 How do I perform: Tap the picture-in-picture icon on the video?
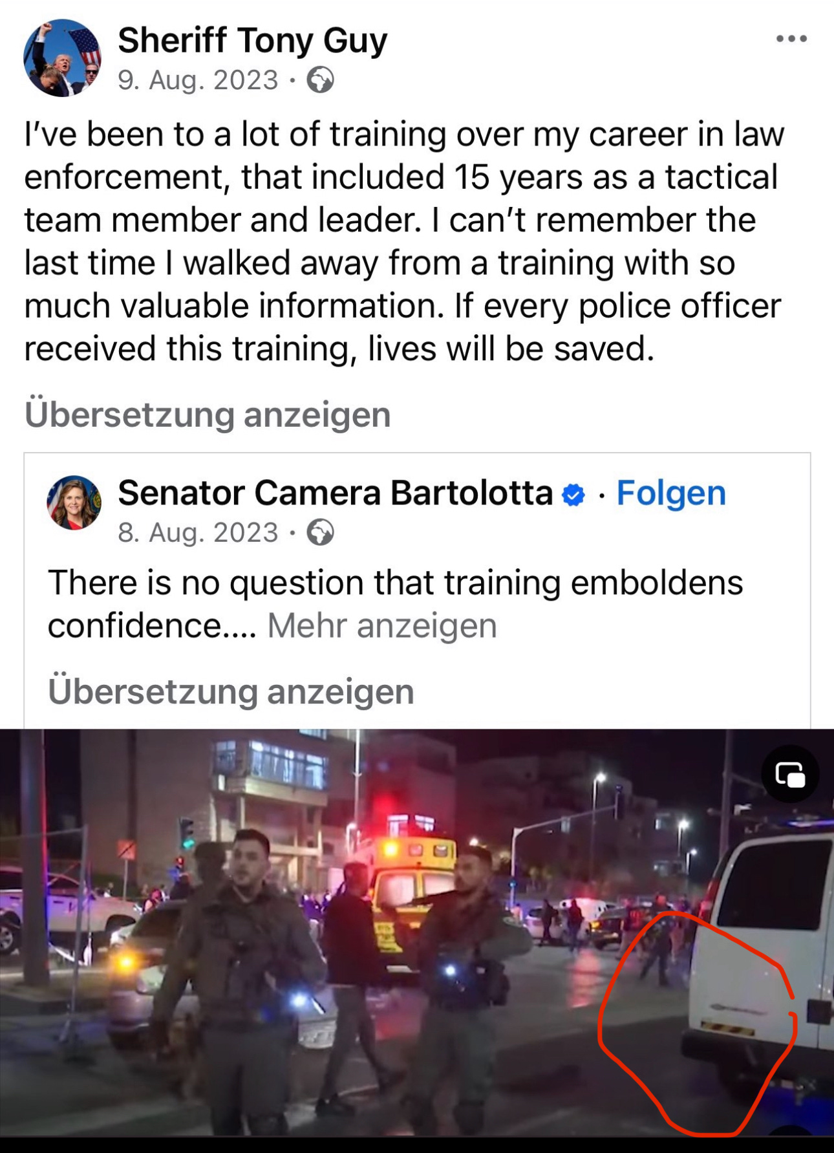(x=790, y=774)
